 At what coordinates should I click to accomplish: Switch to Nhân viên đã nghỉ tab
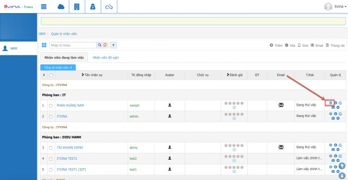tap(106, 58)
